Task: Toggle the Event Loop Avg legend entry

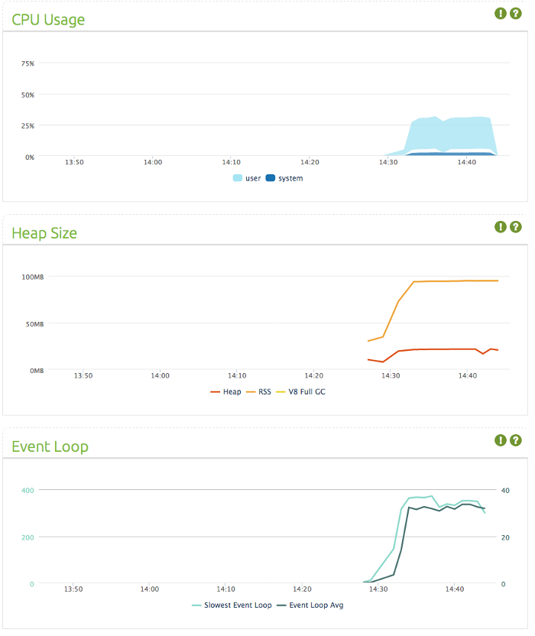Action: coord(310,605)
